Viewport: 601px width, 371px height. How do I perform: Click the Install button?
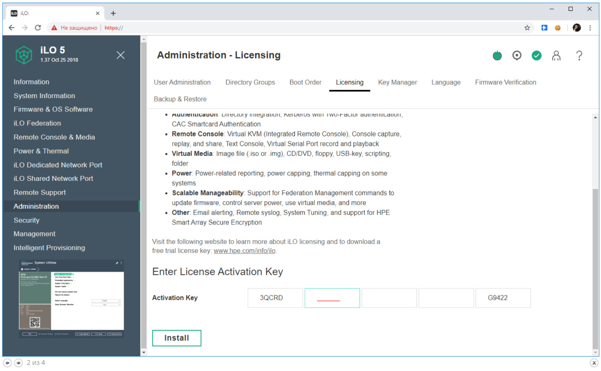(177, 338)
